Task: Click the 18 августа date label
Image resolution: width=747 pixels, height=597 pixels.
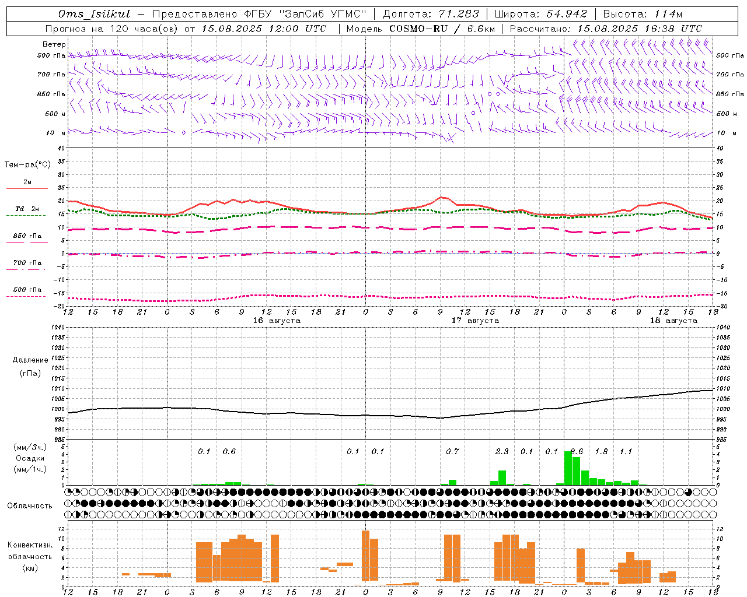Action: [673, 321]
